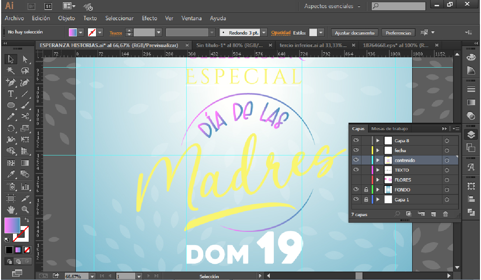
Task: Hide the TEXTO layer
Action: point(356,170)
